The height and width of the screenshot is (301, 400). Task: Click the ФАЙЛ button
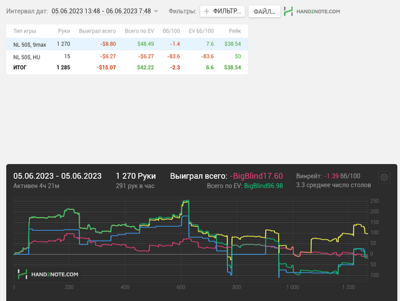tap(264, 11)
